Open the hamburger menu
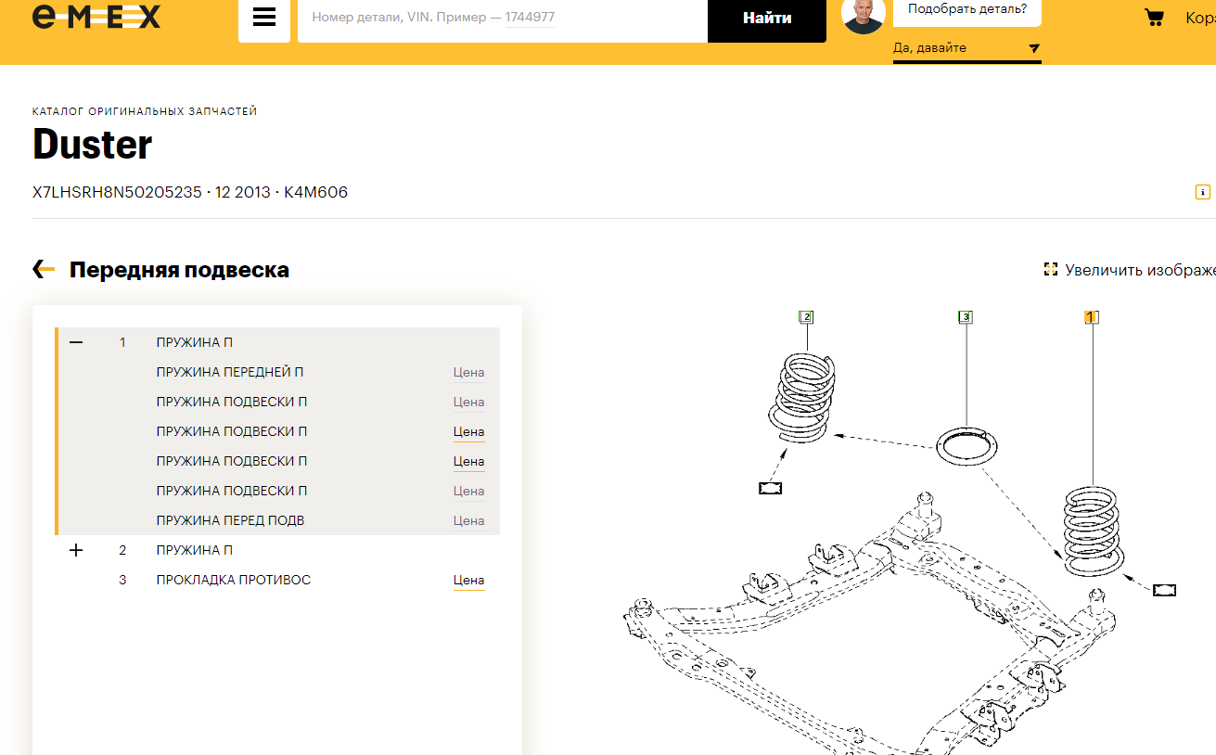The width and height of the screenshot is (1216, 755). tap(264, 18)
